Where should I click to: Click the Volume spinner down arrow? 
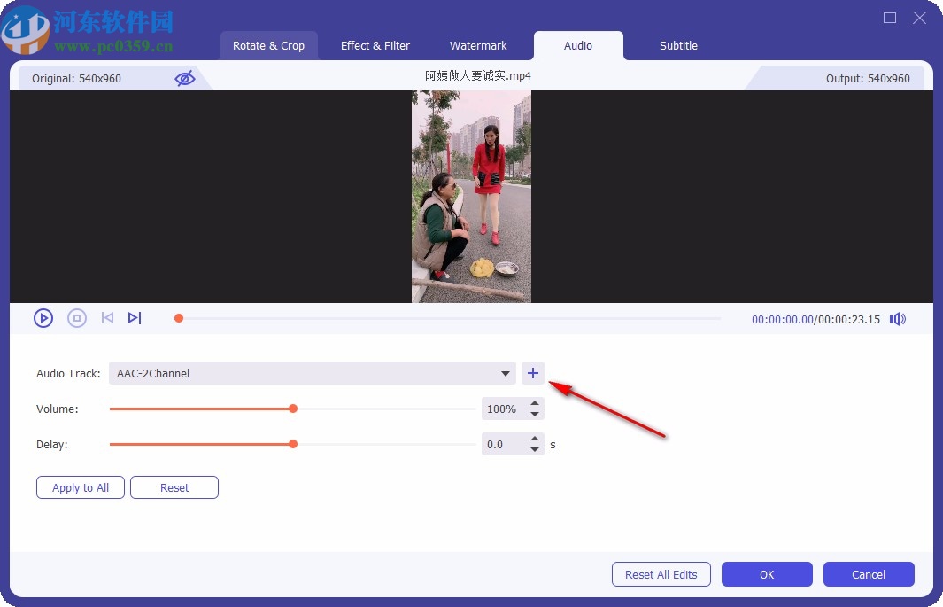coord(534,414)
